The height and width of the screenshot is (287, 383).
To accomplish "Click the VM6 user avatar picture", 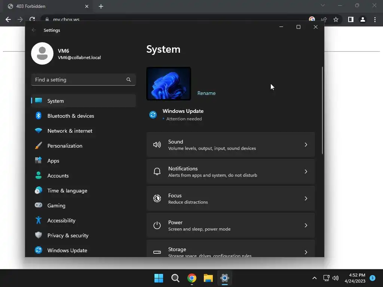I will [42, 53].
